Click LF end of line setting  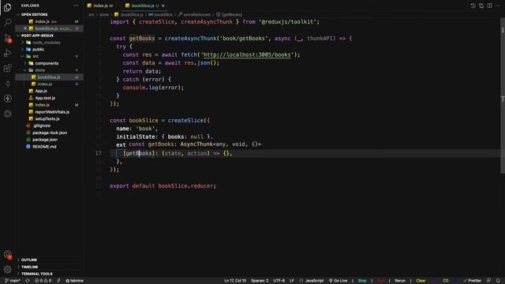[292, 281]
